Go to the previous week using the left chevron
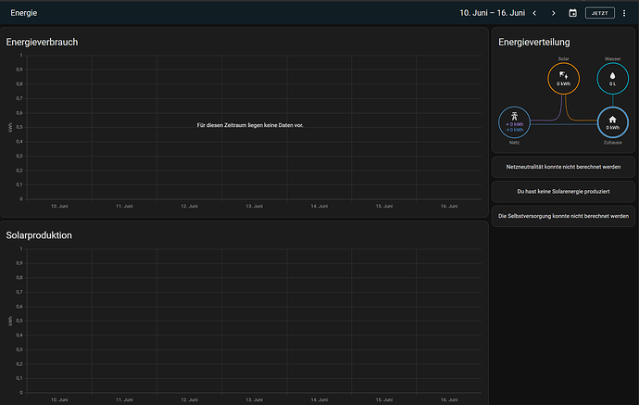 [x=534, y=13]
